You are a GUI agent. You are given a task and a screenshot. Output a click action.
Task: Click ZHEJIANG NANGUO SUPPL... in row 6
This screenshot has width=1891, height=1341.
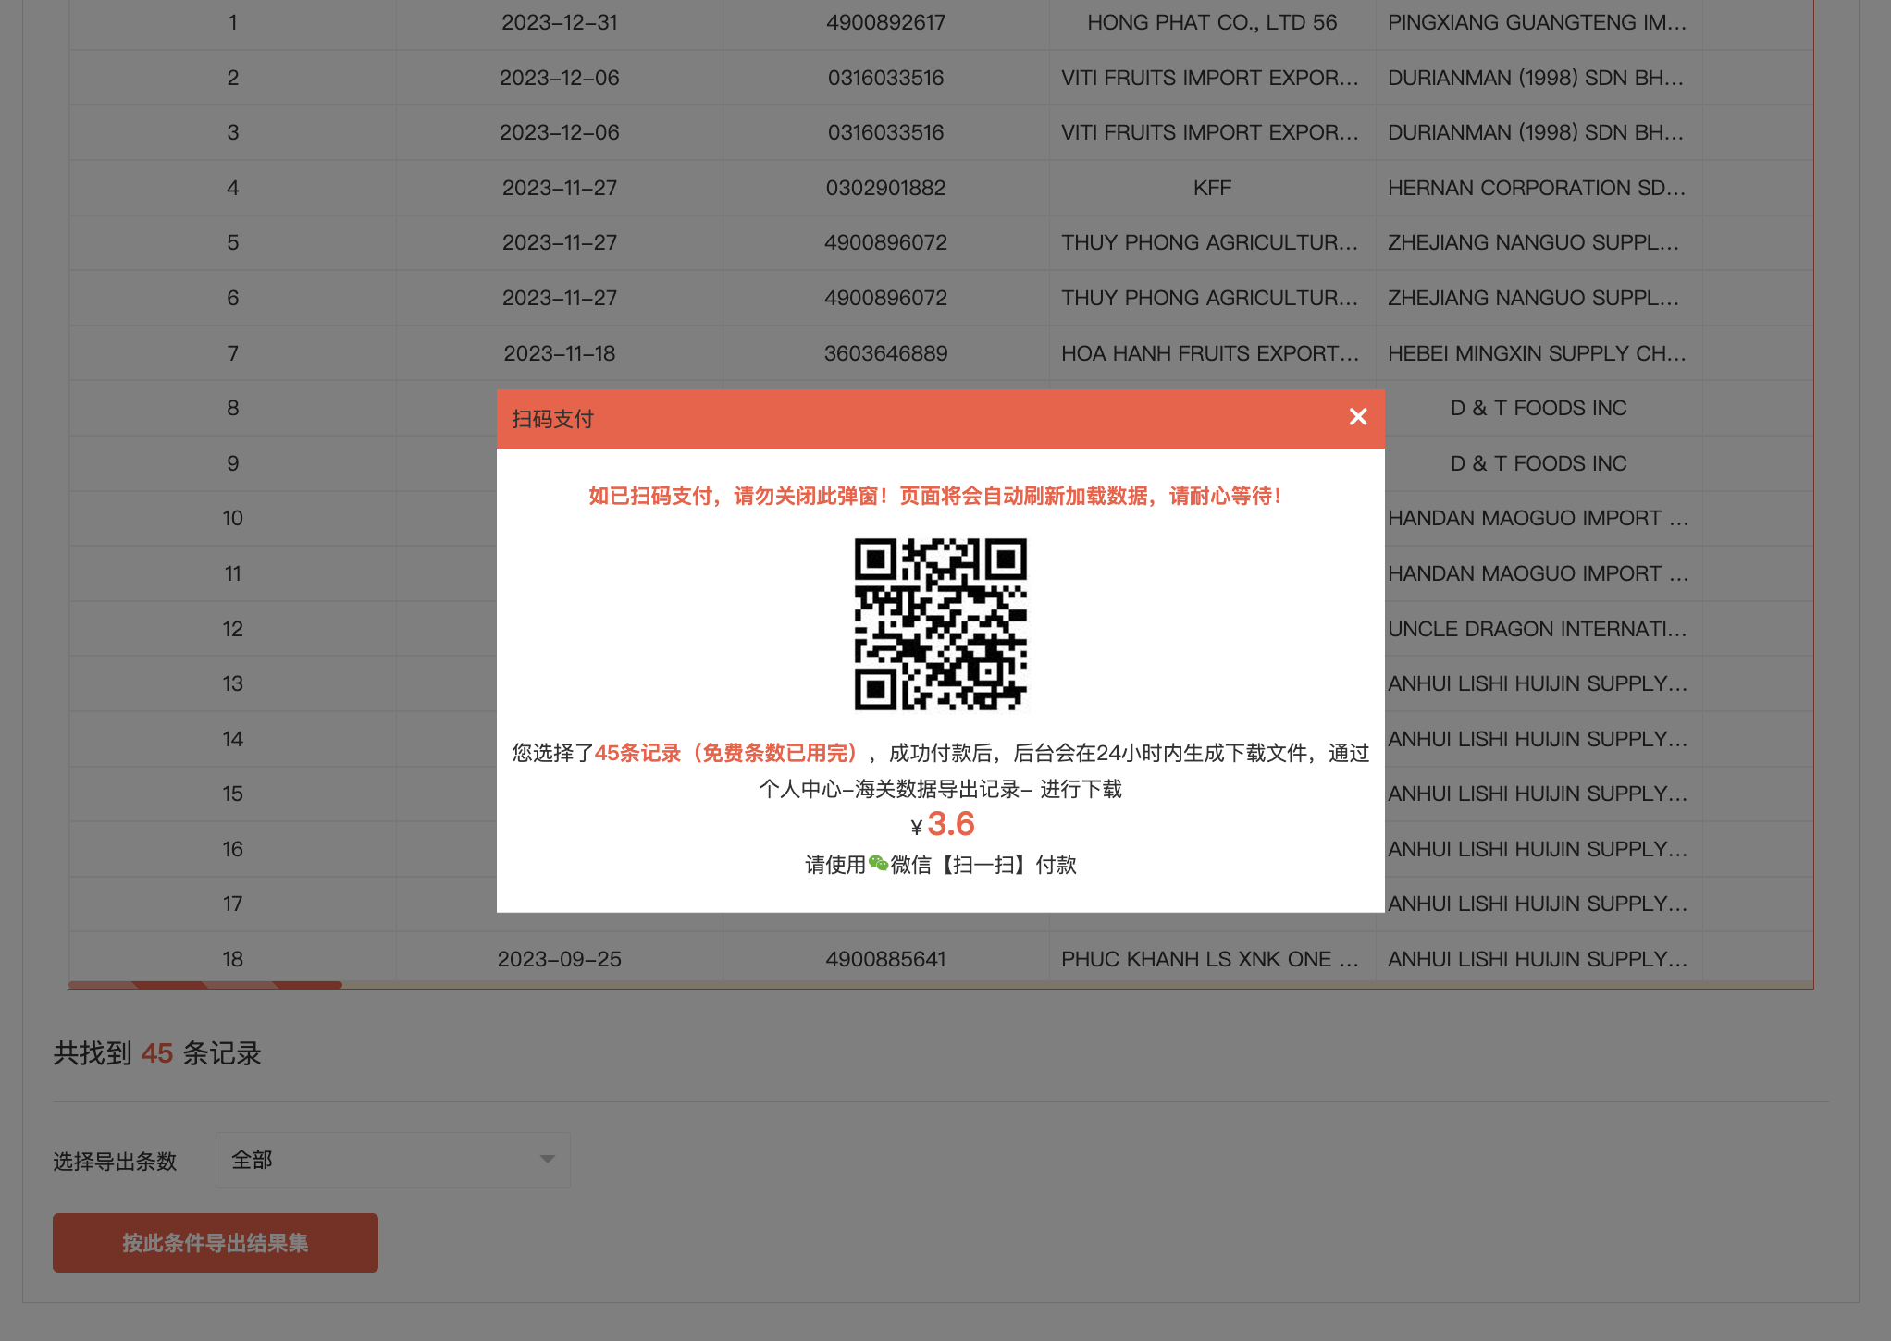tap(1533, 298)
